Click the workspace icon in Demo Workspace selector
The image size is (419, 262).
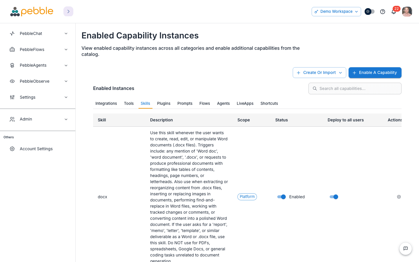pyautogui.click(x=316, y=12)
